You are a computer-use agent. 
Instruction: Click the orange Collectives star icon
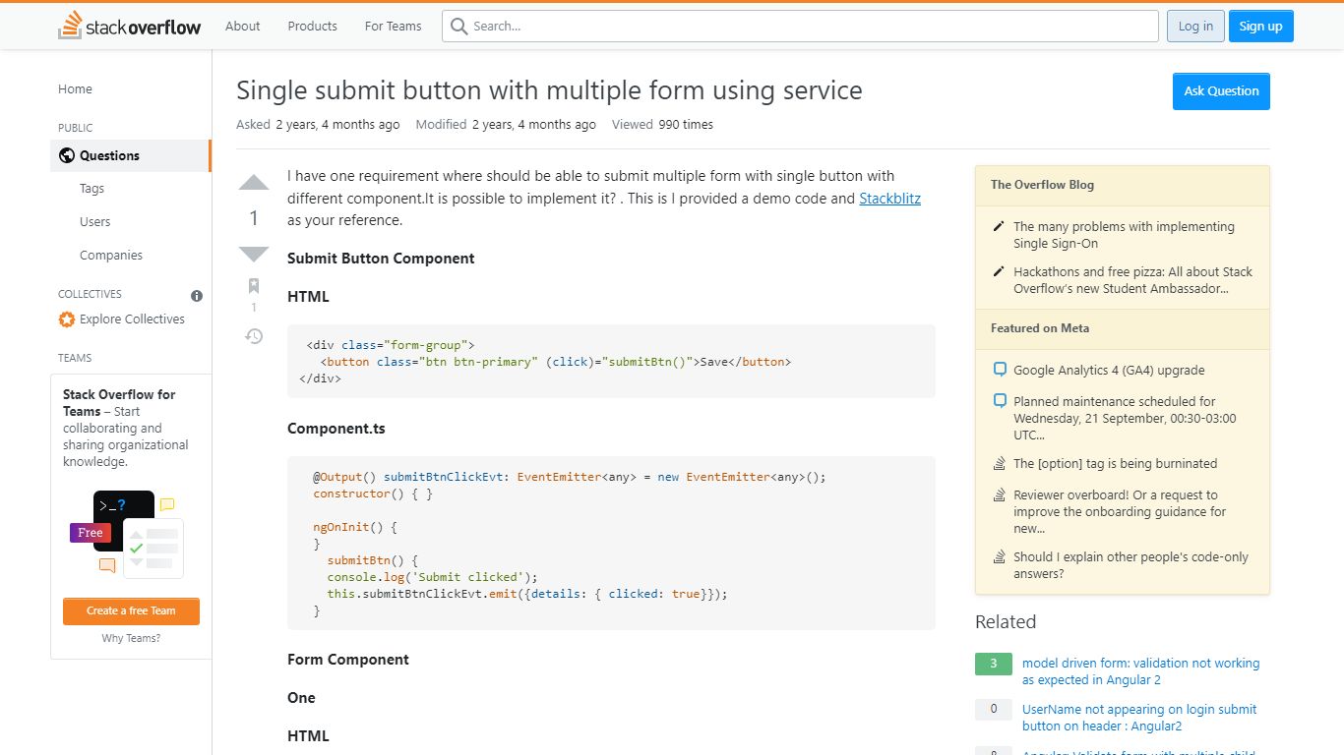pos(67,319)
